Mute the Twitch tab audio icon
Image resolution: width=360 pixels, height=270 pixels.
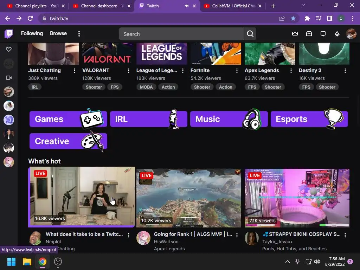pos(187,6)
